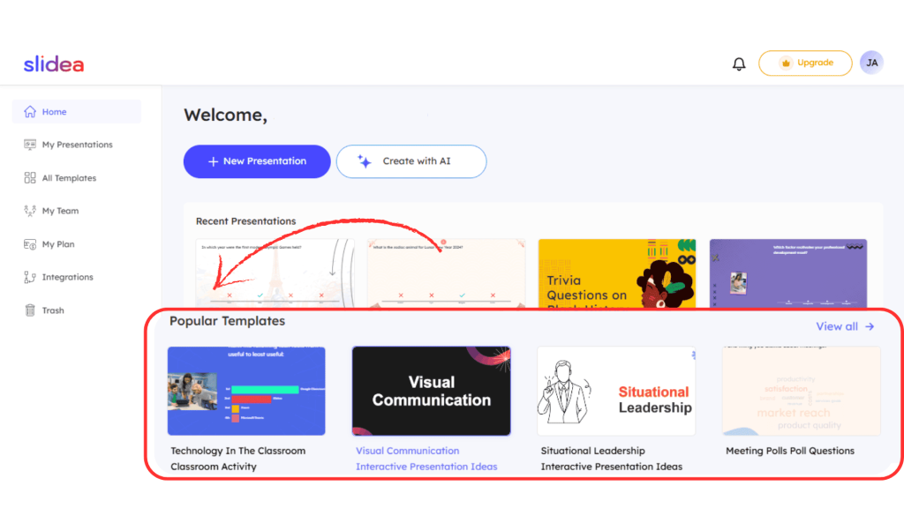Click the Trash bin icon
The height and width of the screenshot is (508, 904).
(x=30, y=310)
